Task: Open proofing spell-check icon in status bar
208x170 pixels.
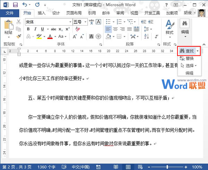Action: [x=64, y=167]
